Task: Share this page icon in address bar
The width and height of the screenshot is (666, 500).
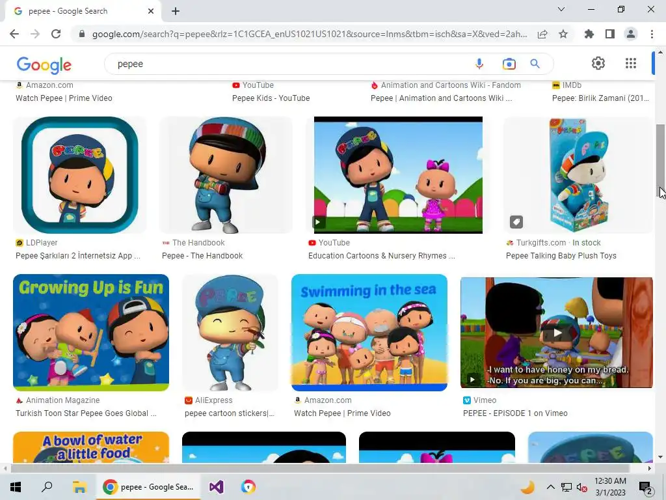Action: click(x=542, y=34)
